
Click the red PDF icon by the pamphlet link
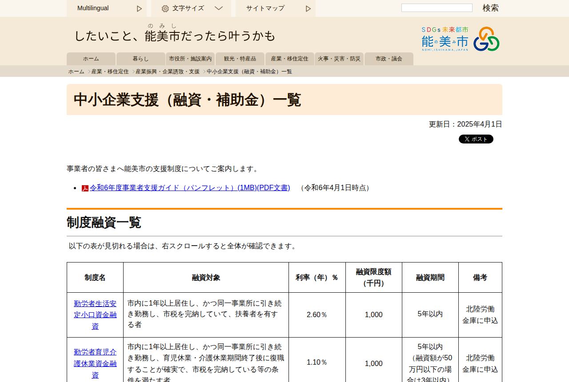pos(85,188)
